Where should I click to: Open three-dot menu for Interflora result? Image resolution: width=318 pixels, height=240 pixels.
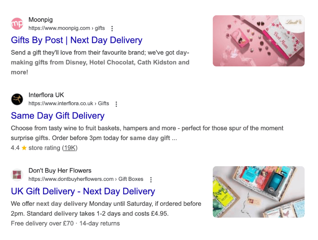[116, 104]
